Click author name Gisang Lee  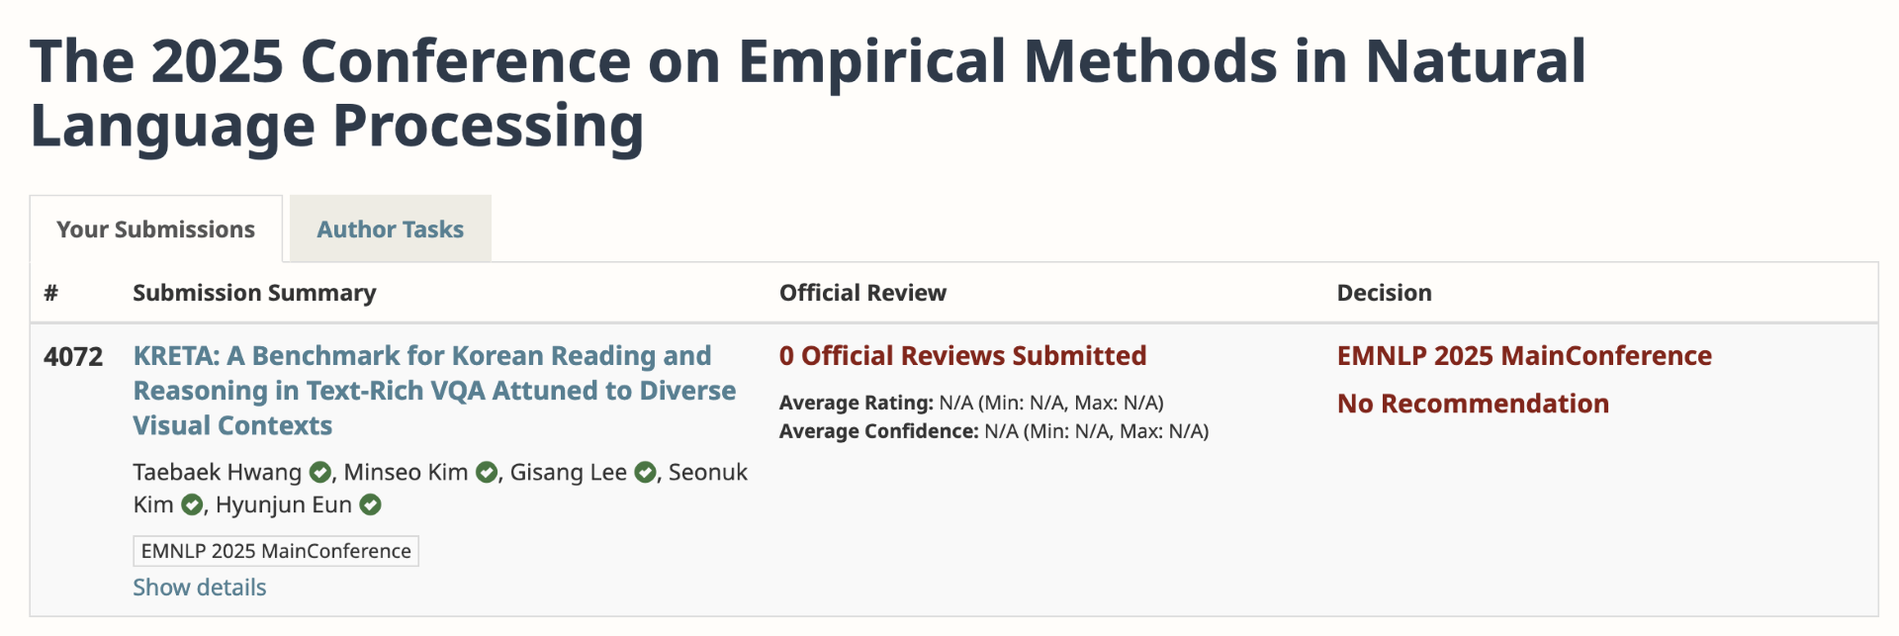pyautogui.click(x=568, y=473)
